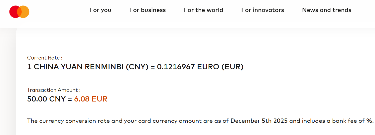The image size is (375, 135).
Task: Click the 50.00 CNY amount
Action: coord(47,99)
